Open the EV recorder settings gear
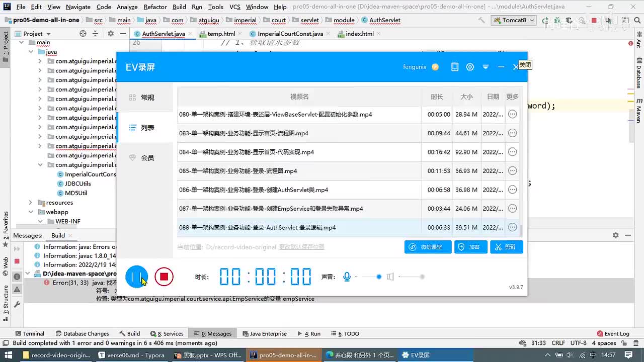The width and height of the screenshot is (644, 362). [x=470, y=67]
